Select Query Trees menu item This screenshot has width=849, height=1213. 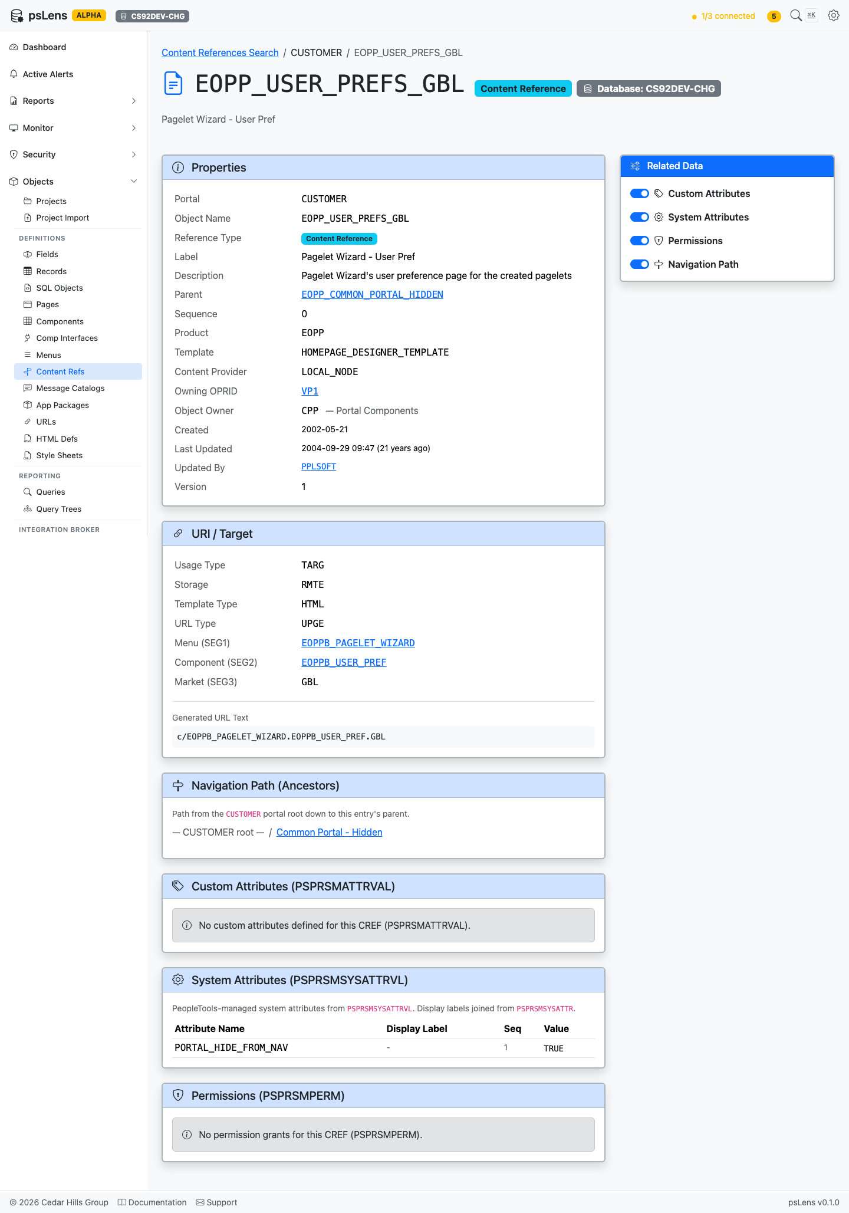click(78, 509)
